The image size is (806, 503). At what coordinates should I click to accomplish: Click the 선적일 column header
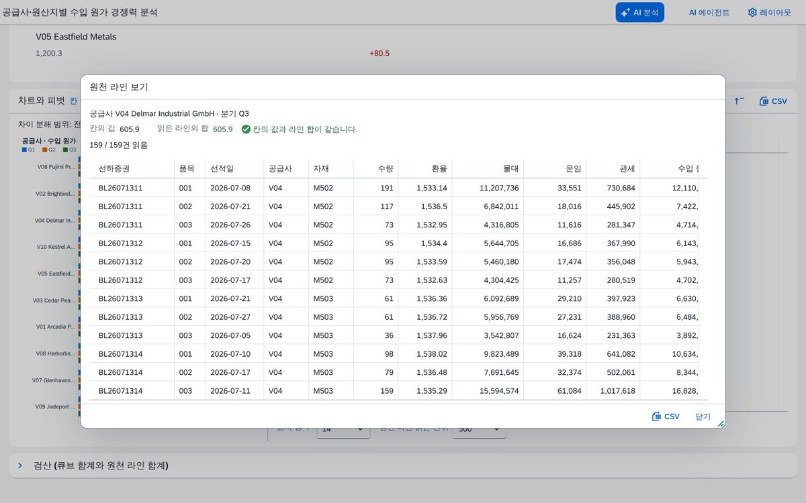(234, 169)
